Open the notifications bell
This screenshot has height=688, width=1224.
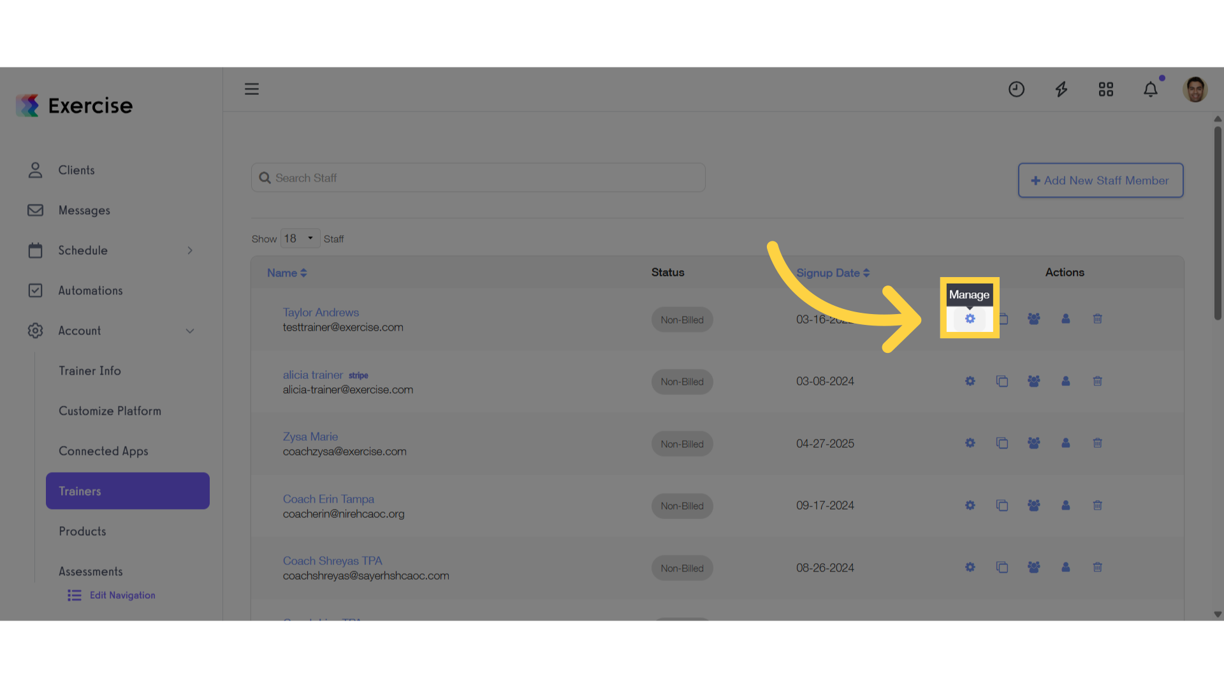tap(1150, 89)
